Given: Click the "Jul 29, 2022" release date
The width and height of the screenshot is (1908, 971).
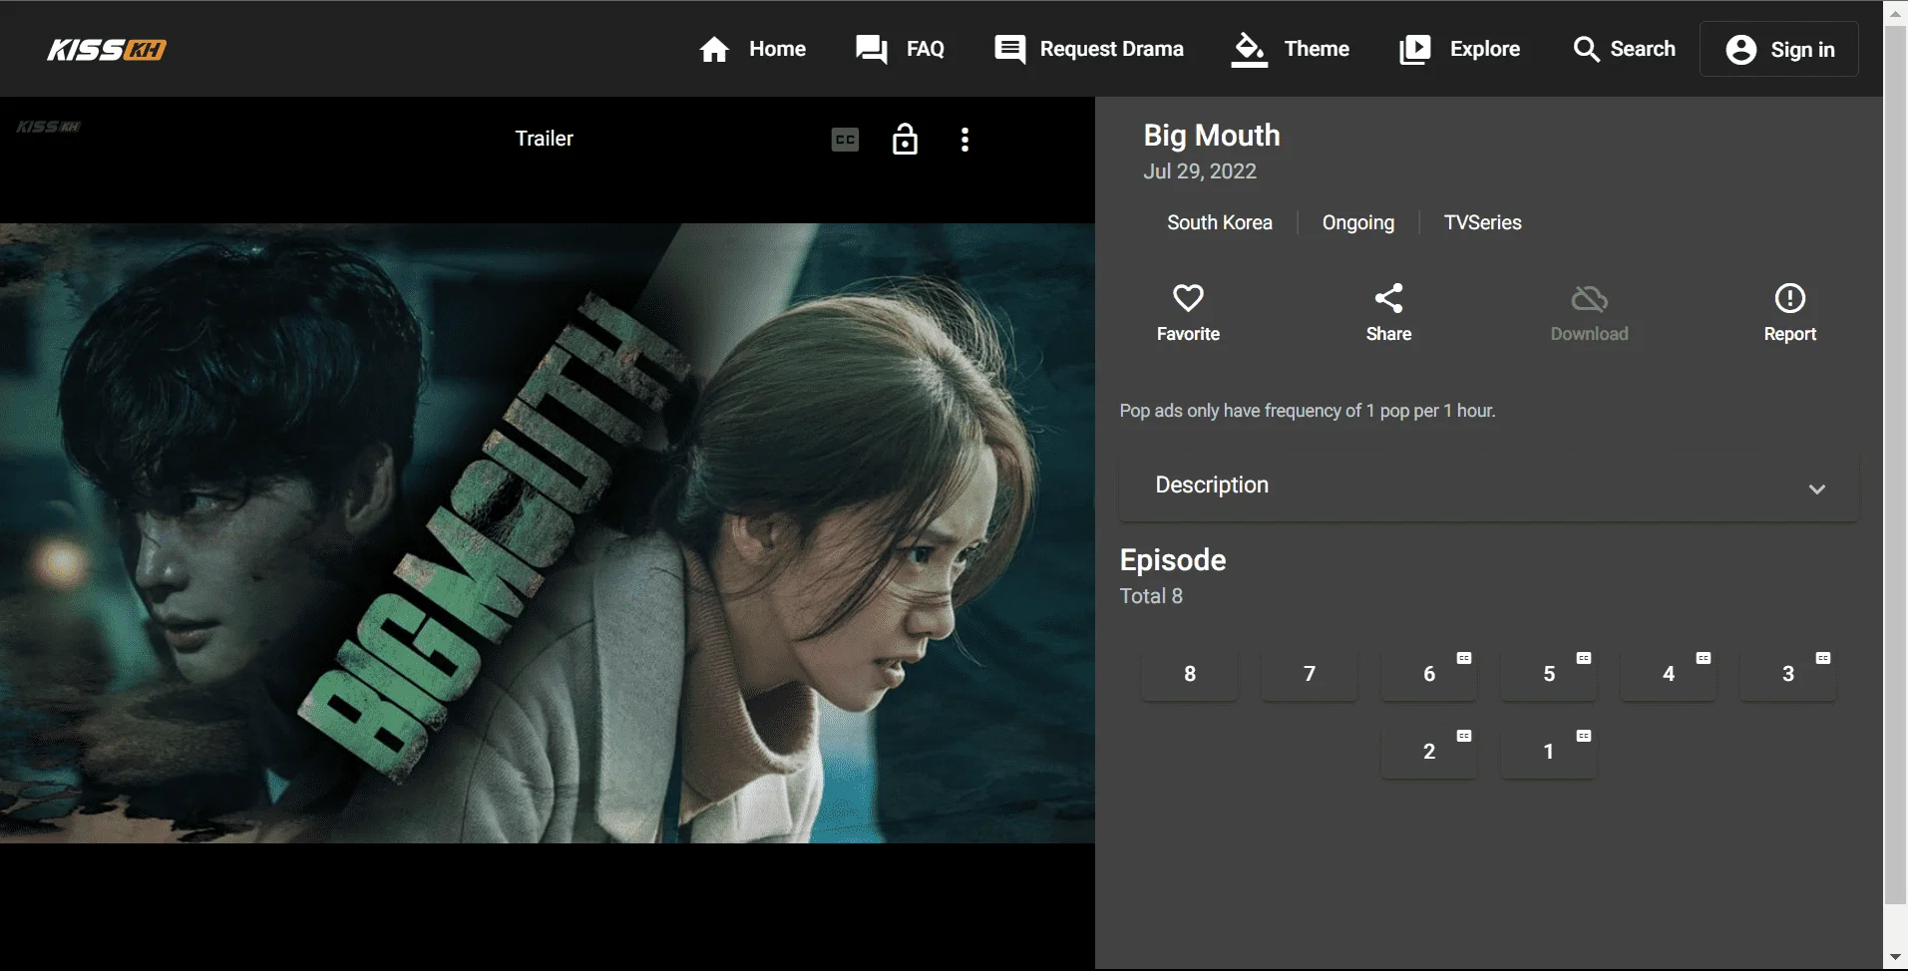Looking at the screenshot, I should [1200, 171].
